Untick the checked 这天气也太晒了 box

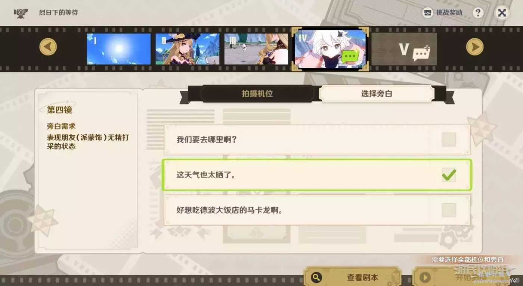[x=449, y=175]
